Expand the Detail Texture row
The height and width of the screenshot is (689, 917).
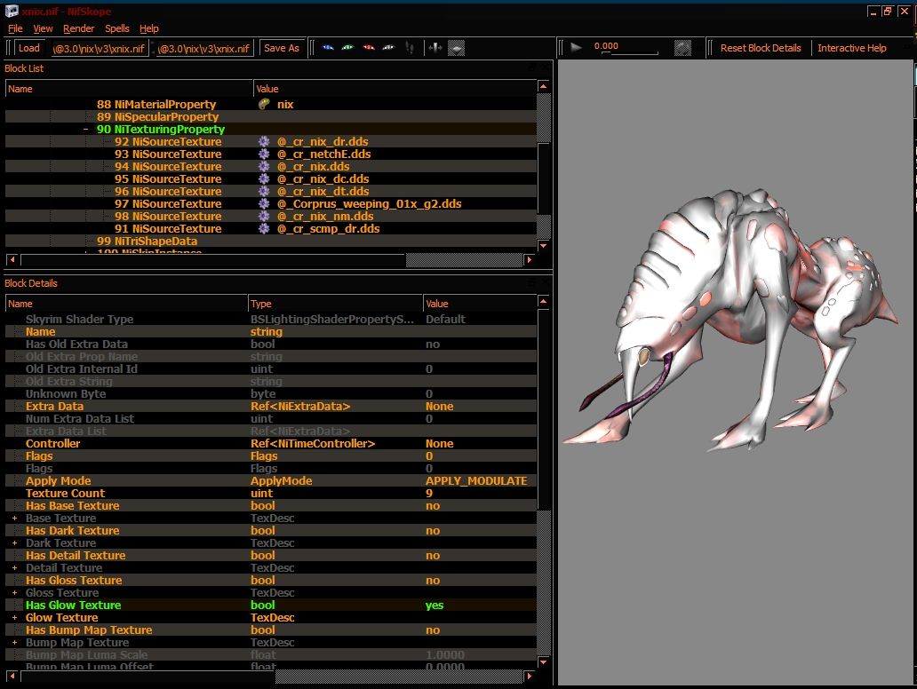pyautogui.click(x=14, y=568)
